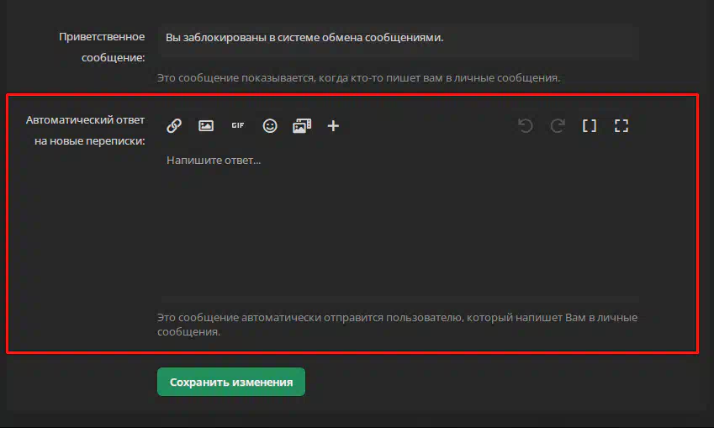The height and width of the screenshot is (428, 714).
Task: Toggle fullscreen mode for the editor
Action: coord(621,126)
